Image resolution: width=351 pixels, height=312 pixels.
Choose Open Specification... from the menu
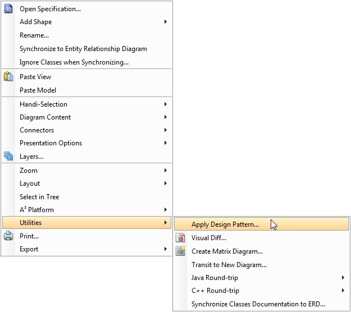(x=86, y=9)
